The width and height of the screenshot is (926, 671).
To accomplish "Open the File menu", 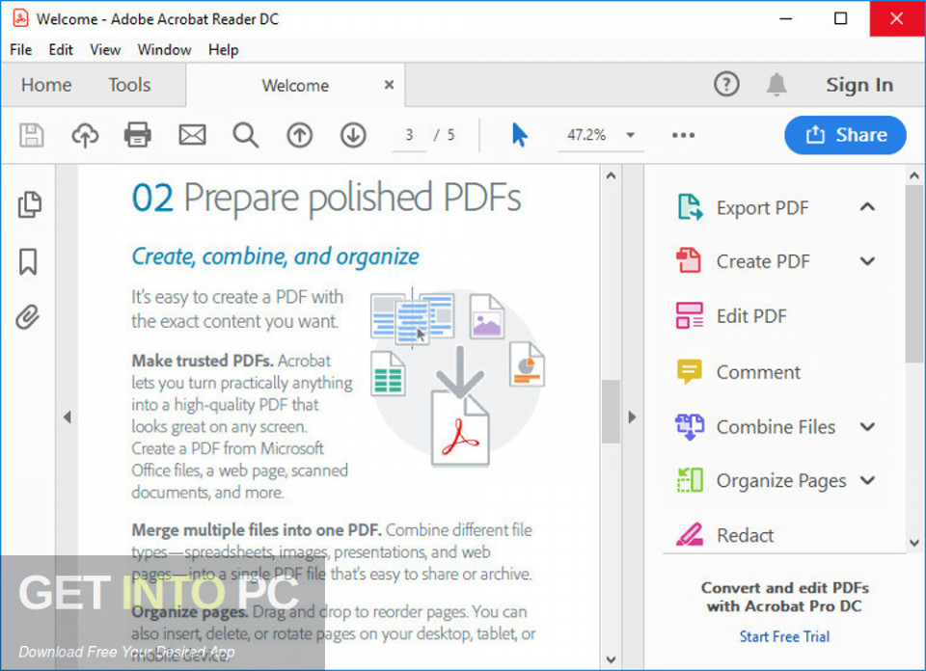I will point(20,50).
